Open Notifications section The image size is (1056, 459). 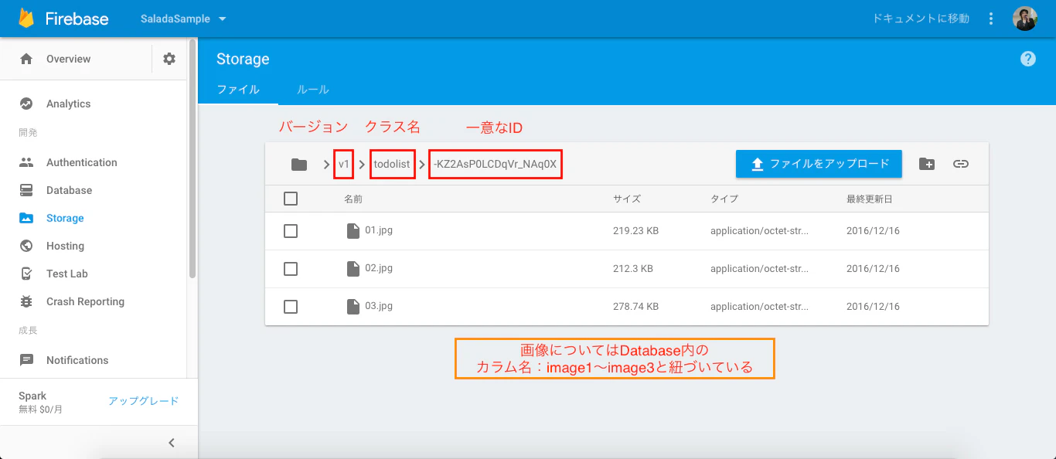77,360
